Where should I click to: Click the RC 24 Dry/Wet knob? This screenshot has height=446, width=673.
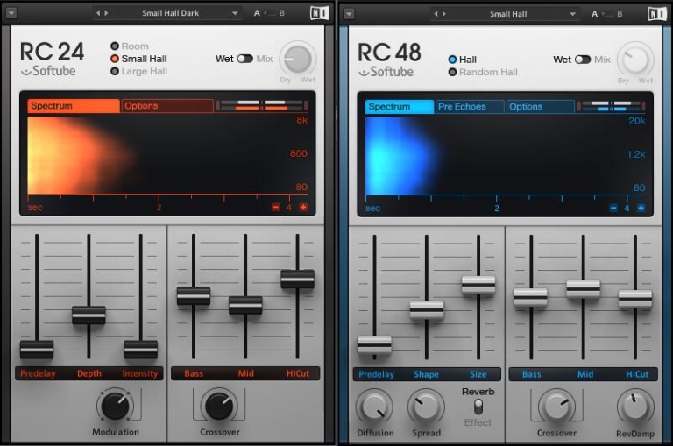click(298, 60)
